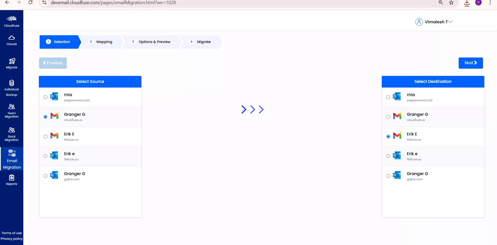Select source Granger G gajha.com radio

coord(45,176)
